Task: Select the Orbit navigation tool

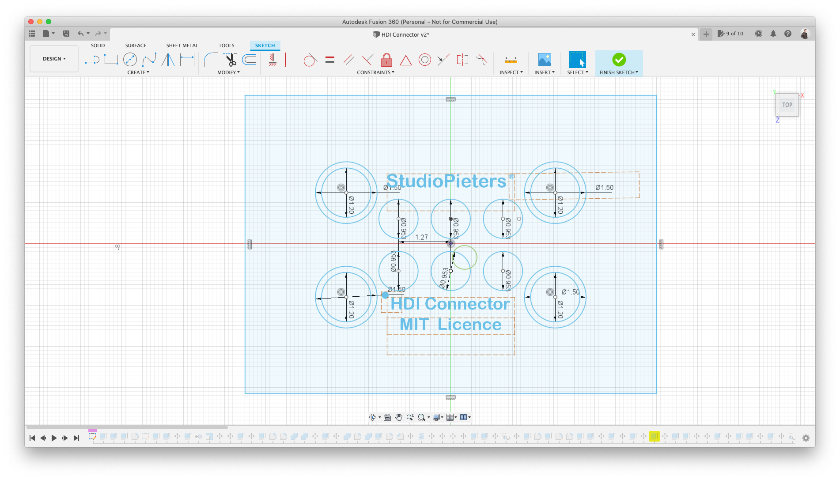Action: tap(374, 417)
